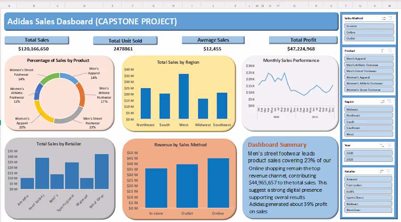
Task: Clear the Region slicer filter
Action: click(389, 102)
